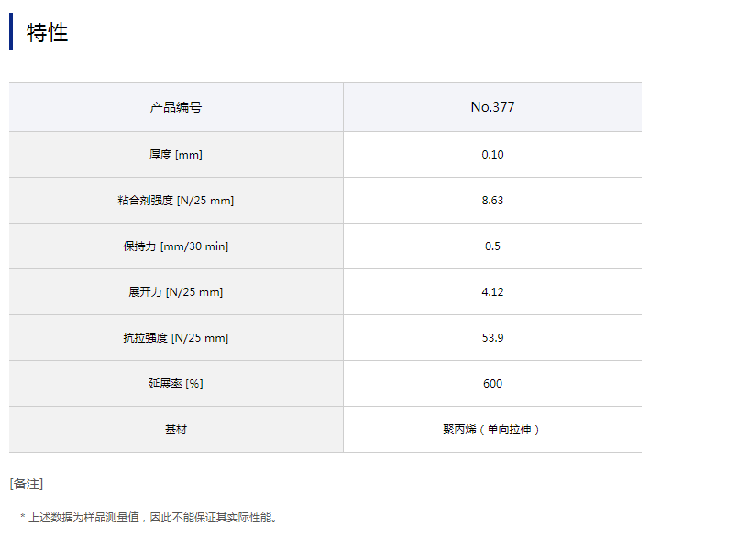This screenshot has height=536, width=738.
Task: Click the footnote text starting with 上述数据
Action: click(x=151, y=518)
